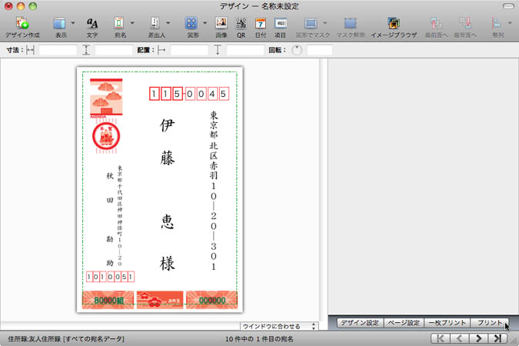The width and height of the screenshot is (519, 346).
Task: Open the ウインドウに合わせる zoom popup
Action: (x=280, y=326)
